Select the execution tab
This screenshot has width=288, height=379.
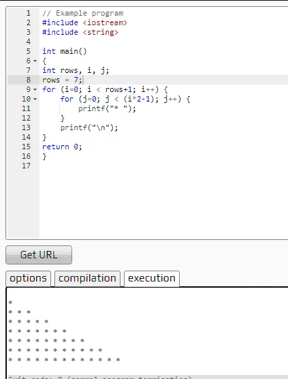pos(152,278)
